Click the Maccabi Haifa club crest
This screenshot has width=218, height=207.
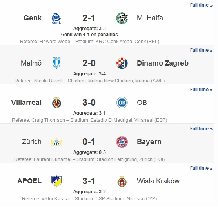click(122, 18)
